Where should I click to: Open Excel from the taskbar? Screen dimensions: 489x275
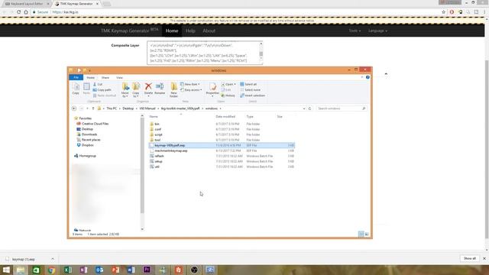68,270
